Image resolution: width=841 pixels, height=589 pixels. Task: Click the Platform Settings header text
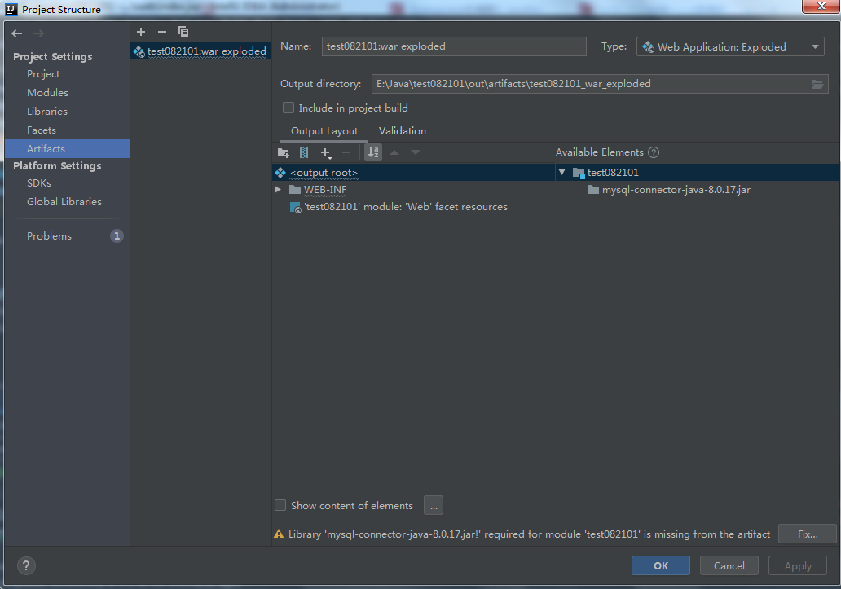click(x=57, y=166)
